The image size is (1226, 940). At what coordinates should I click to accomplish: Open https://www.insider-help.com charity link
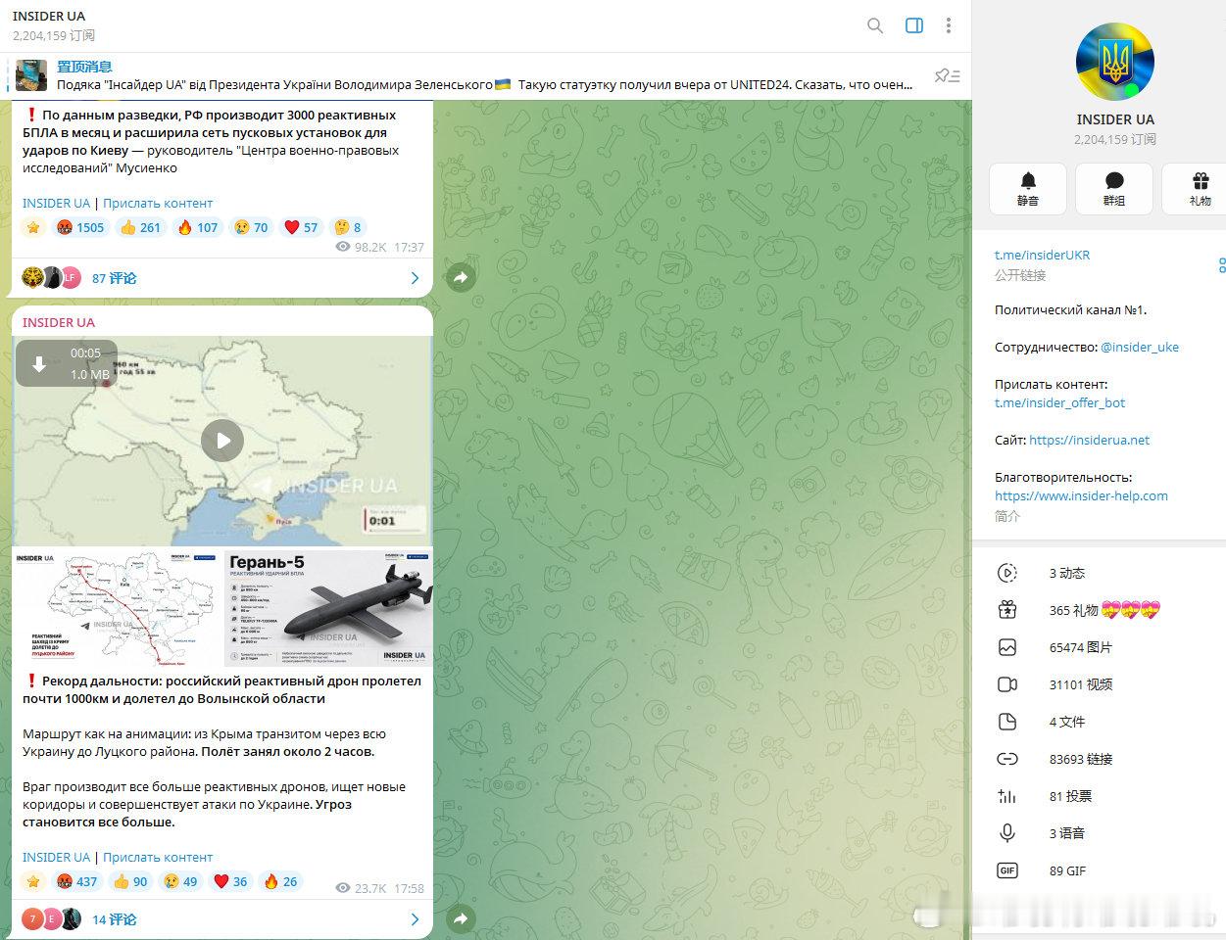[x=1081, y=495]
